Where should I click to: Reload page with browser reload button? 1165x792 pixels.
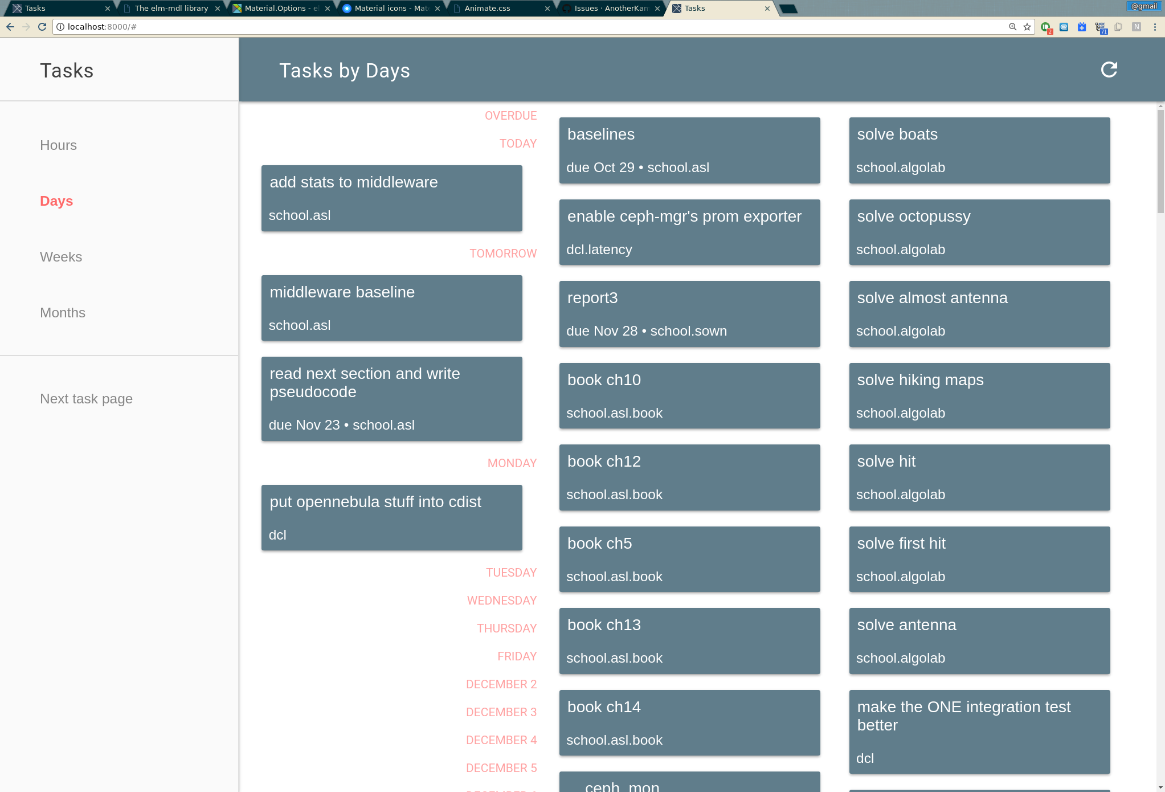click(42, 27)
